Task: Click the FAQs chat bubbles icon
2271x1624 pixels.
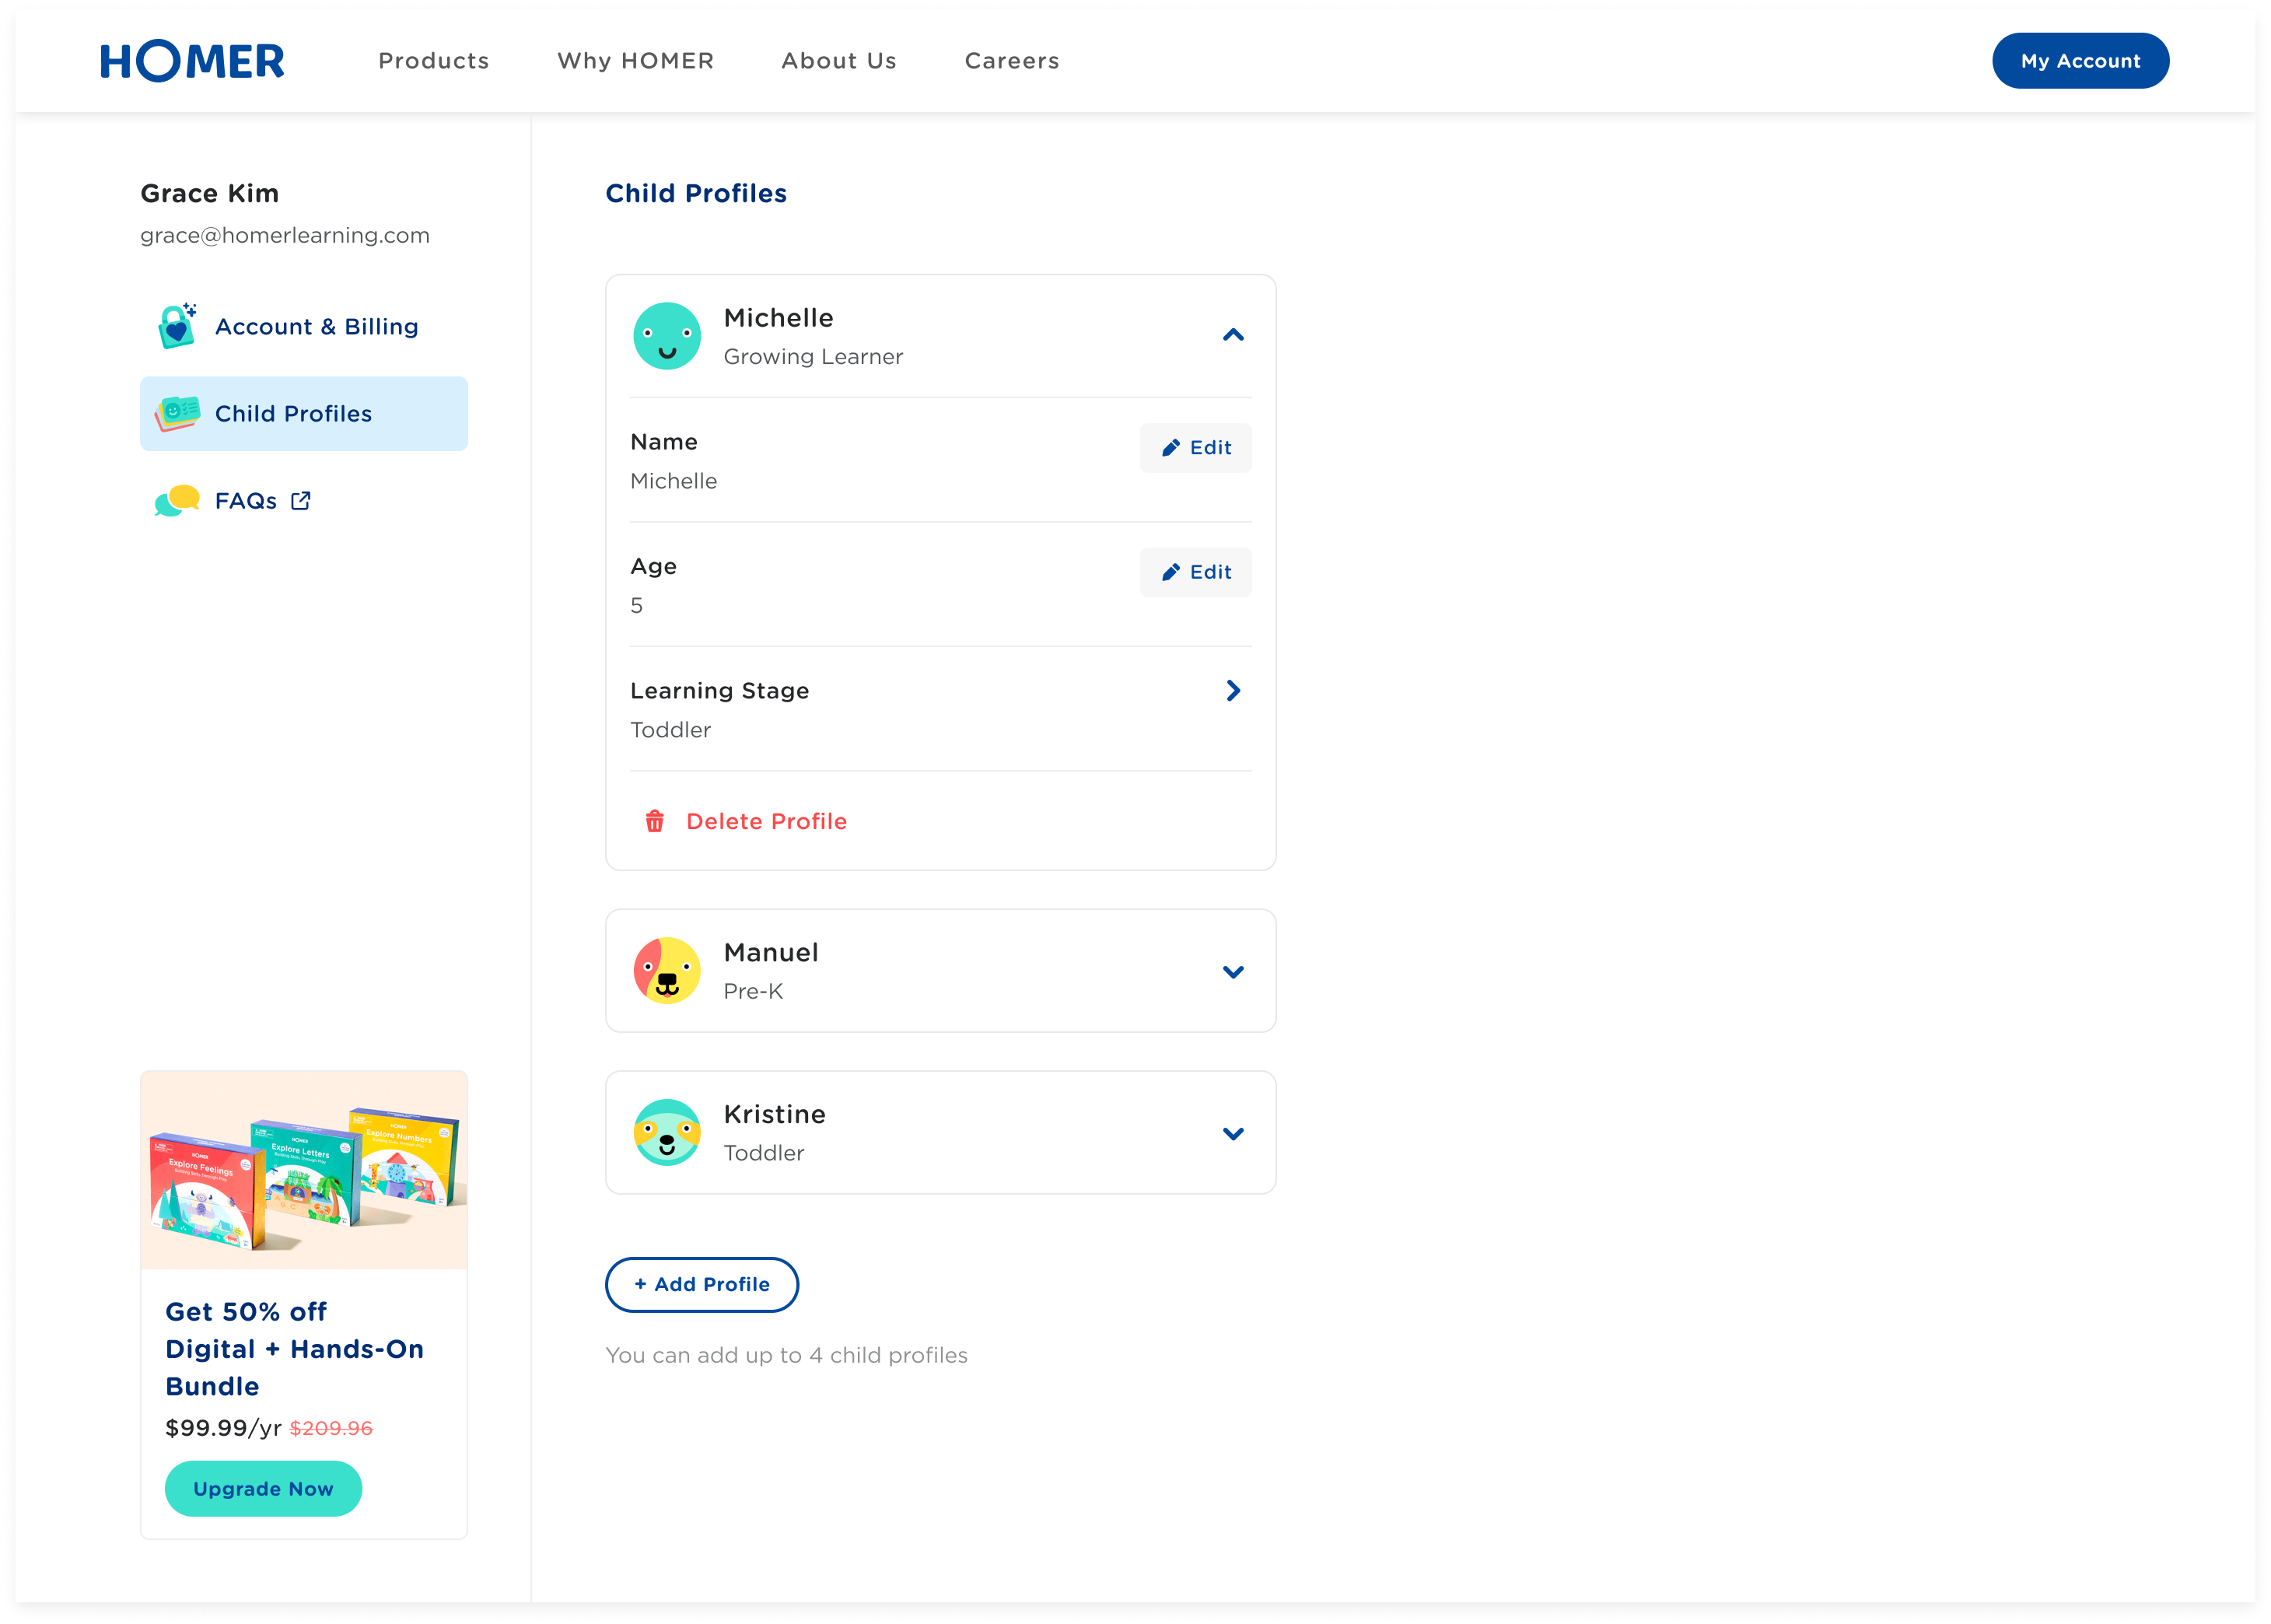Action: pos(177,500)
